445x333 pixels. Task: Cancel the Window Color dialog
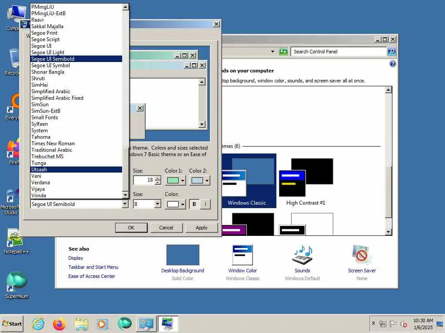pyautogui.click(x=166, y=228)
